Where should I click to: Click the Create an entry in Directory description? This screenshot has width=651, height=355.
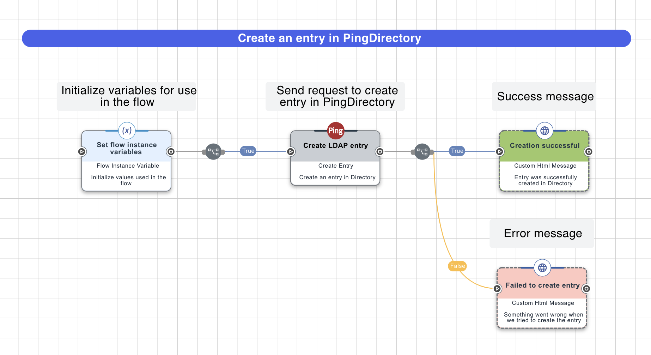pyautogui.click(x=337, y=177)
